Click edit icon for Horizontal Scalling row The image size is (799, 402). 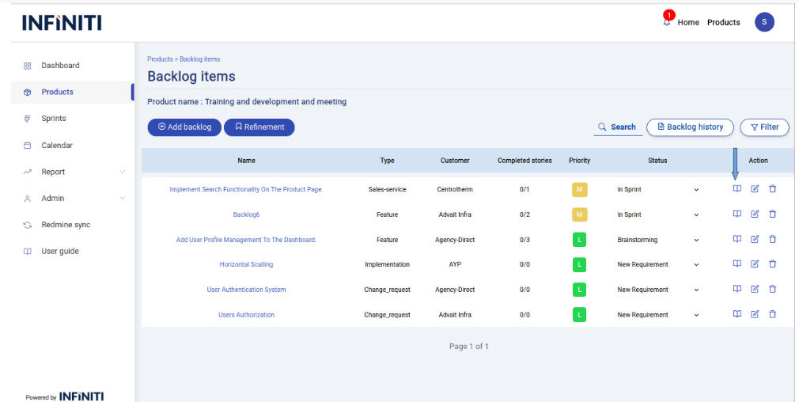point(755,264)
